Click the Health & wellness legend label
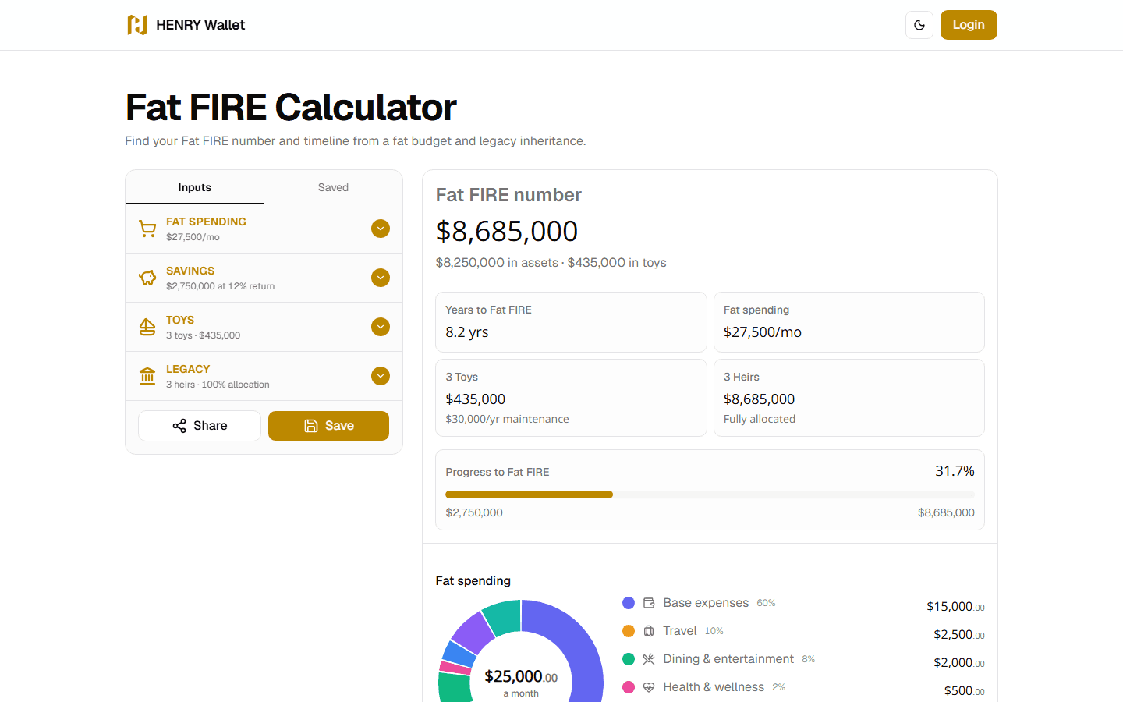The image size is (1123, 702). pos(714,687)
